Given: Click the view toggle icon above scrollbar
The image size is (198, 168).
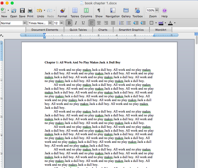Looking at the screenshot, I should 196,34.
